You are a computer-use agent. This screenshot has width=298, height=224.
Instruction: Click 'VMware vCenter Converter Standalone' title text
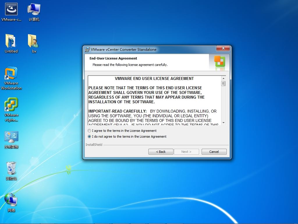pyautogui.click(x=123, y=50)
